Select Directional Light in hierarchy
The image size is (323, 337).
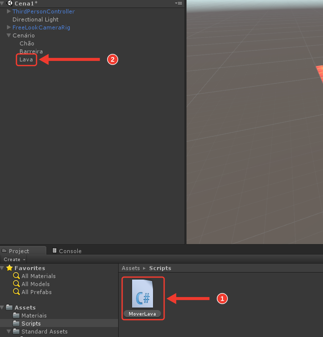(35, 19)
